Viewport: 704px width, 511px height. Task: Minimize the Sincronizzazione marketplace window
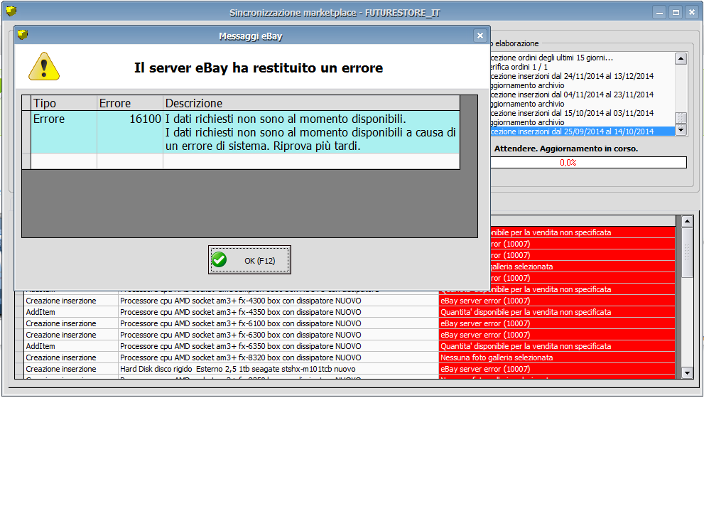click(659, 13)
